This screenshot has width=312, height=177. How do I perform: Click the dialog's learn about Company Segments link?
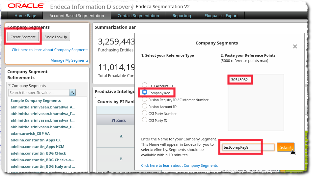(x=180, y=165)
